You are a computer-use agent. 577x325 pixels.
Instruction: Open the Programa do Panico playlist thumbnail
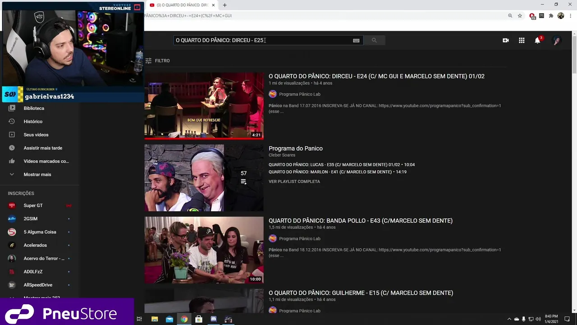204,178
